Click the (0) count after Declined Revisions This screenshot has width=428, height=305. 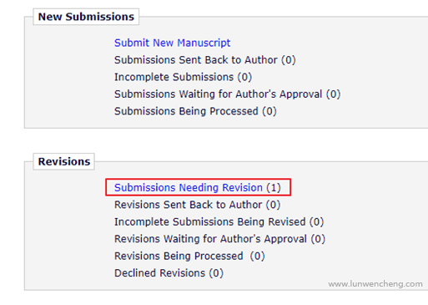(x=216, y=273)
